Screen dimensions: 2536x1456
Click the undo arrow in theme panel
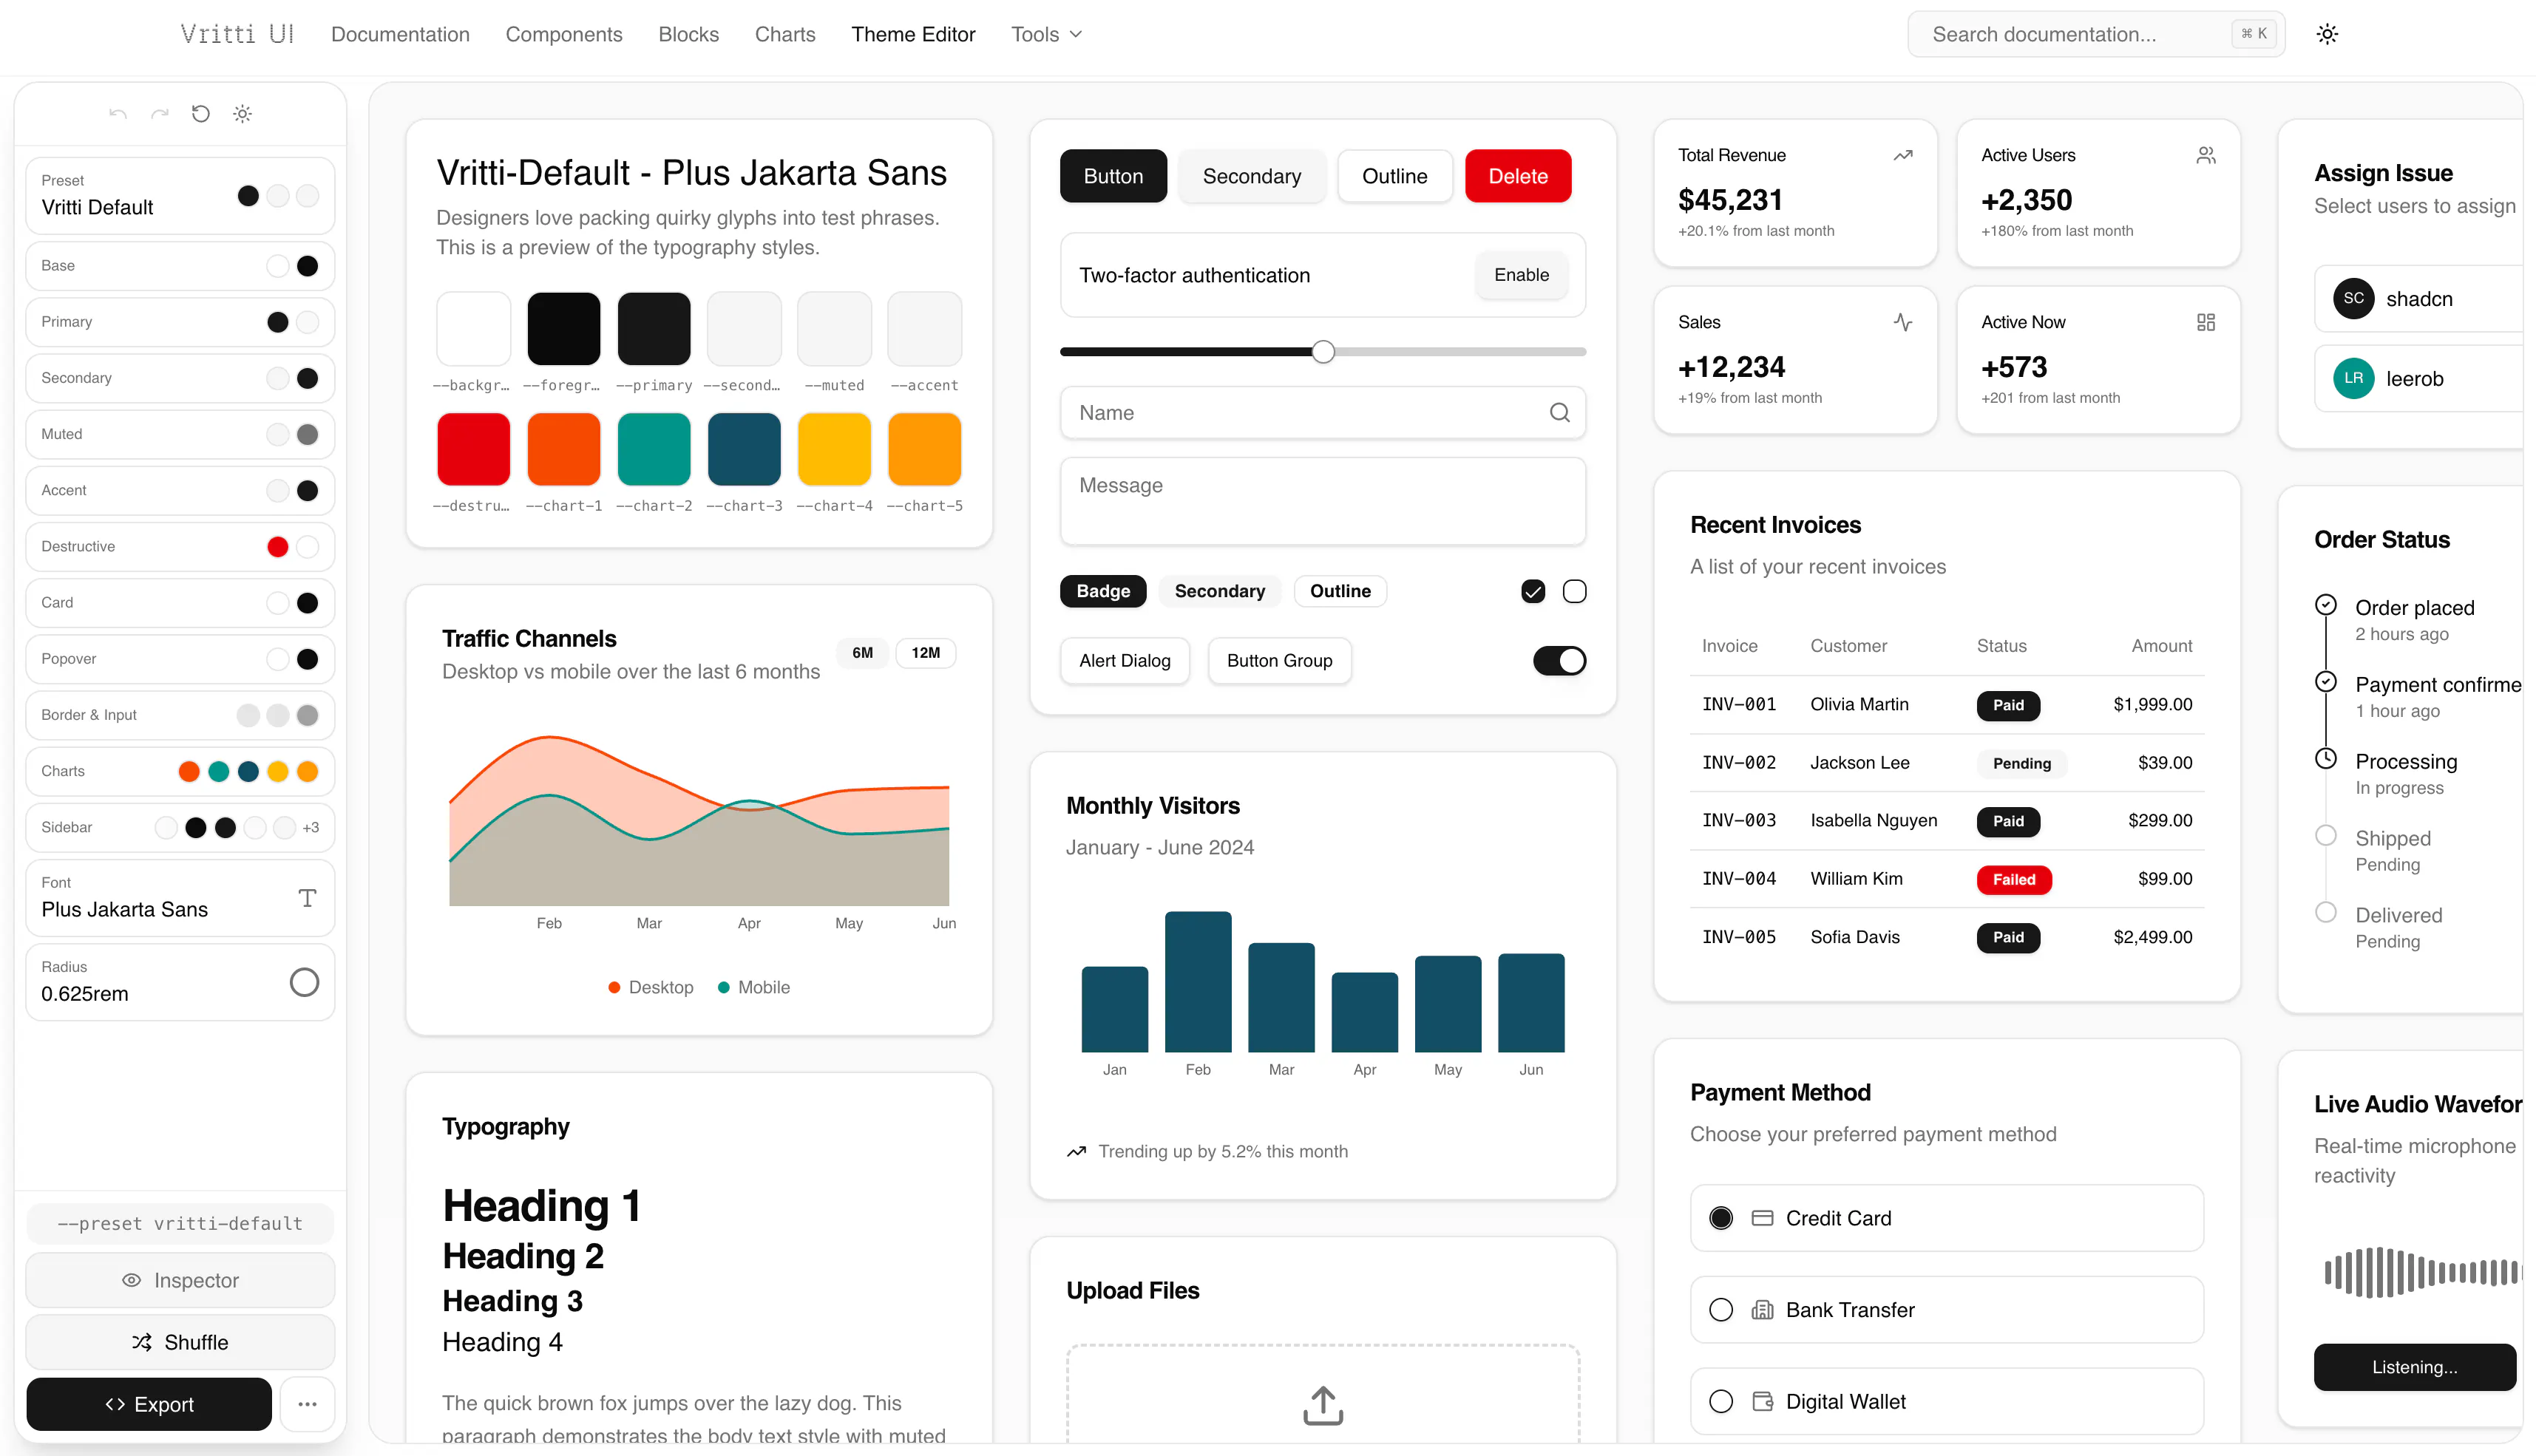(x=118, y=114)
